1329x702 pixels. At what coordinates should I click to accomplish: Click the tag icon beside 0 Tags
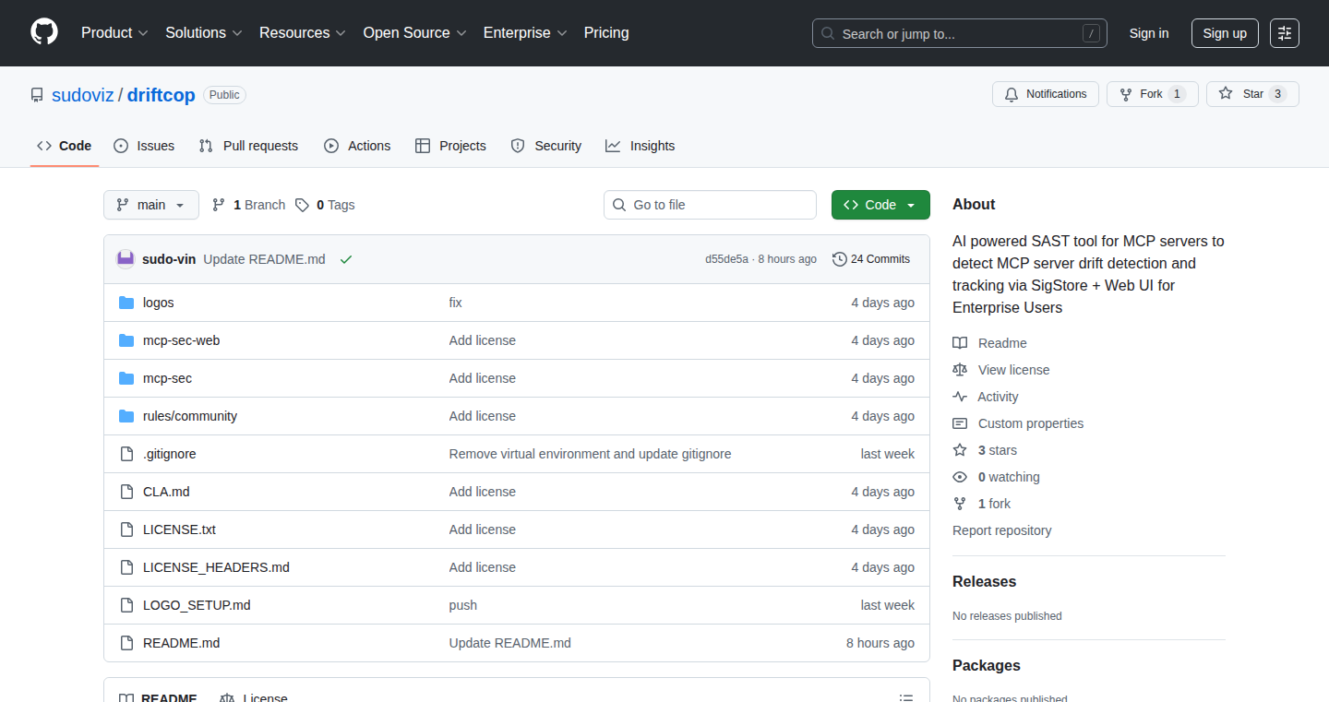[x=302, y=205]
